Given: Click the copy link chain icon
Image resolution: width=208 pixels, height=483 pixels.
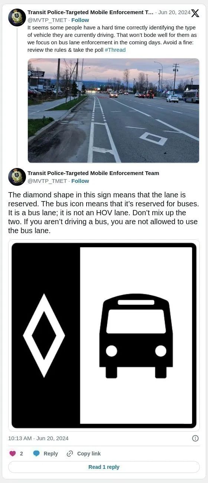Looking at the screenshot, I should 70,454.
